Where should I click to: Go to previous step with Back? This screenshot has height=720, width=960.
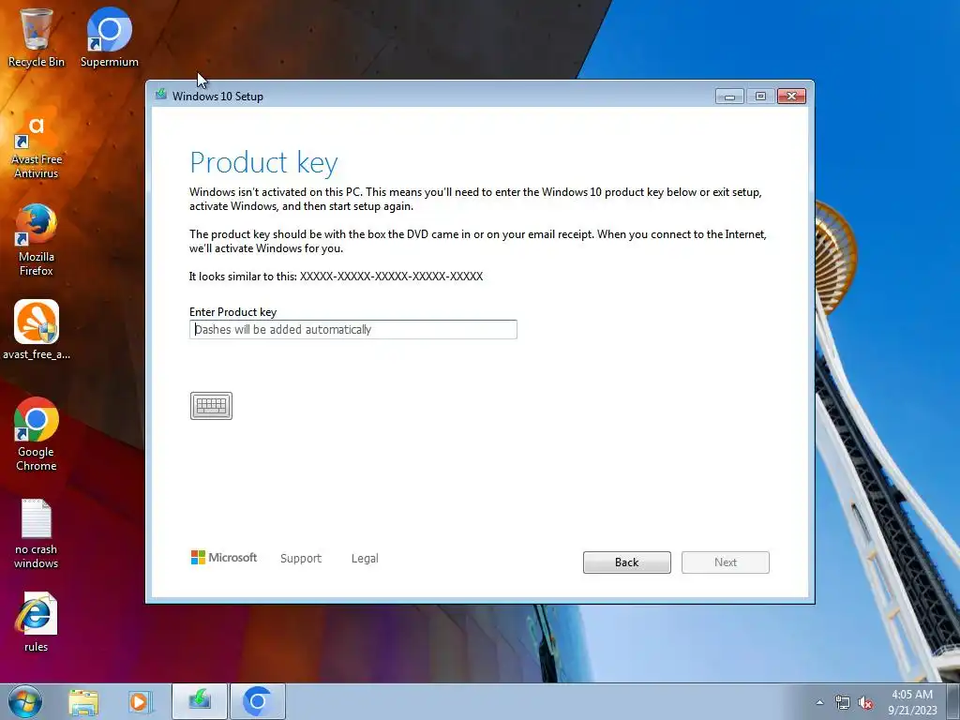click(627, 562)
